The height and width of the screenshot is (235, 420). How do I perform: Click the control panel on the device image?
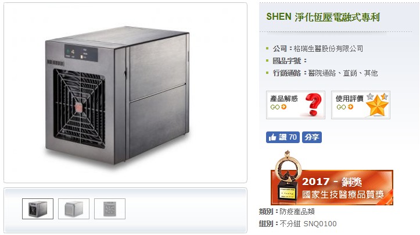point(81,53)
